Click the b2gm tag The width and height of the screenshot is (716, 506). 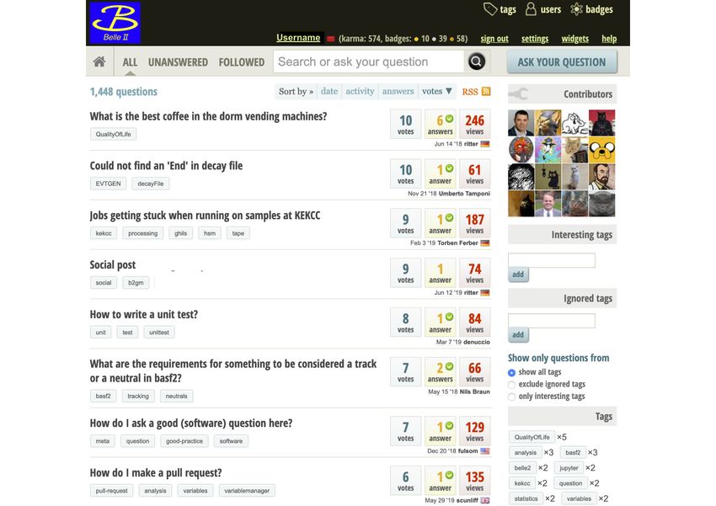(136, 283)
